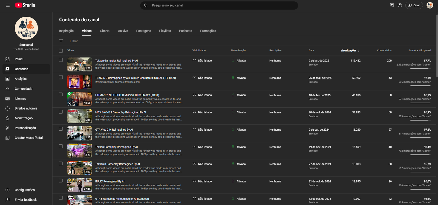
Task: Open visibility dropdown for HITMAN video
Action: [202, 95]
